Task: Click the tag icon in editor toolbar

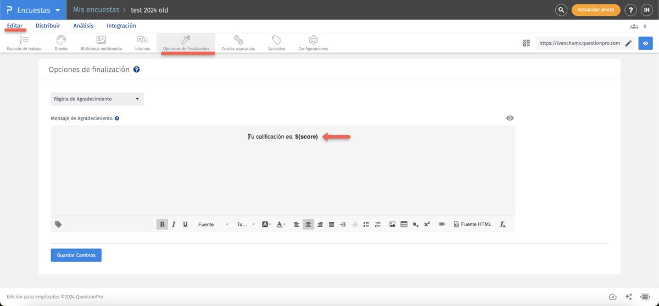Action: point(58,224)
